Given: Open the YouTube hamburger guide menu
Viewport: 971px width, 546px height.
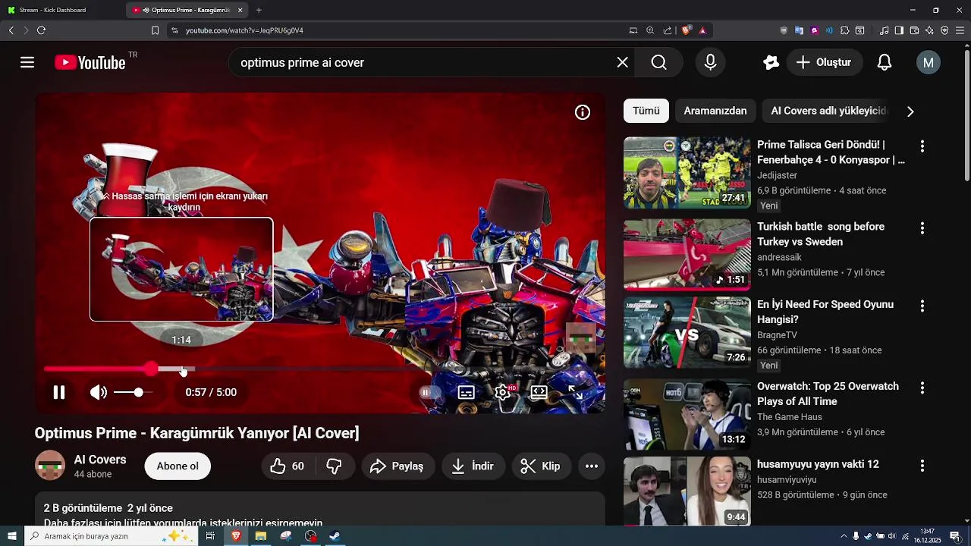Looking at the screenshot, I should pyautogui.click(x=27, y=62).
